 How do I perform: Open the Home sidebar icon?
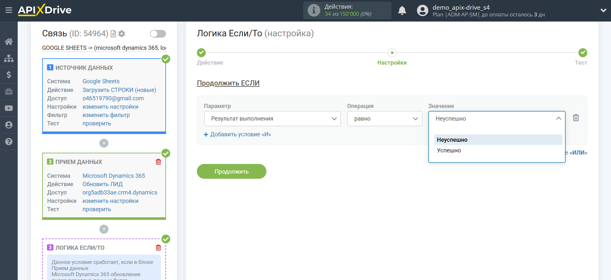coord(9,41)
